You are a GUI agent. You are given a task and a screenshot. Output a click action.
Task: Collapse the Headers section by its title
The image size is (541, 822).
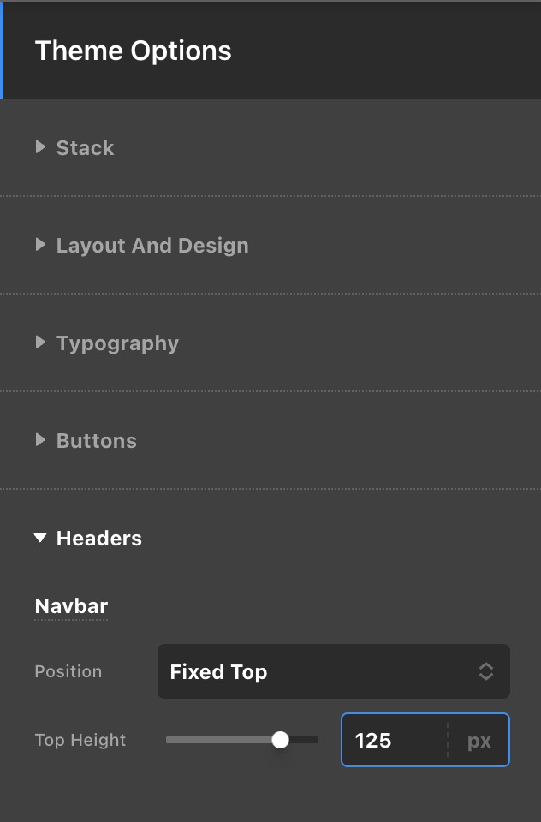click(98, 539)
